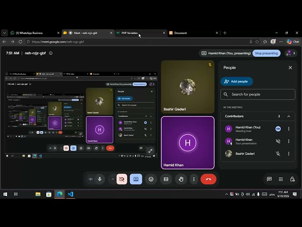The width and height of the screenshot is (302, 227).
Task: Click the audio level indicator beside microphone
Action: [x=91, y=179]
